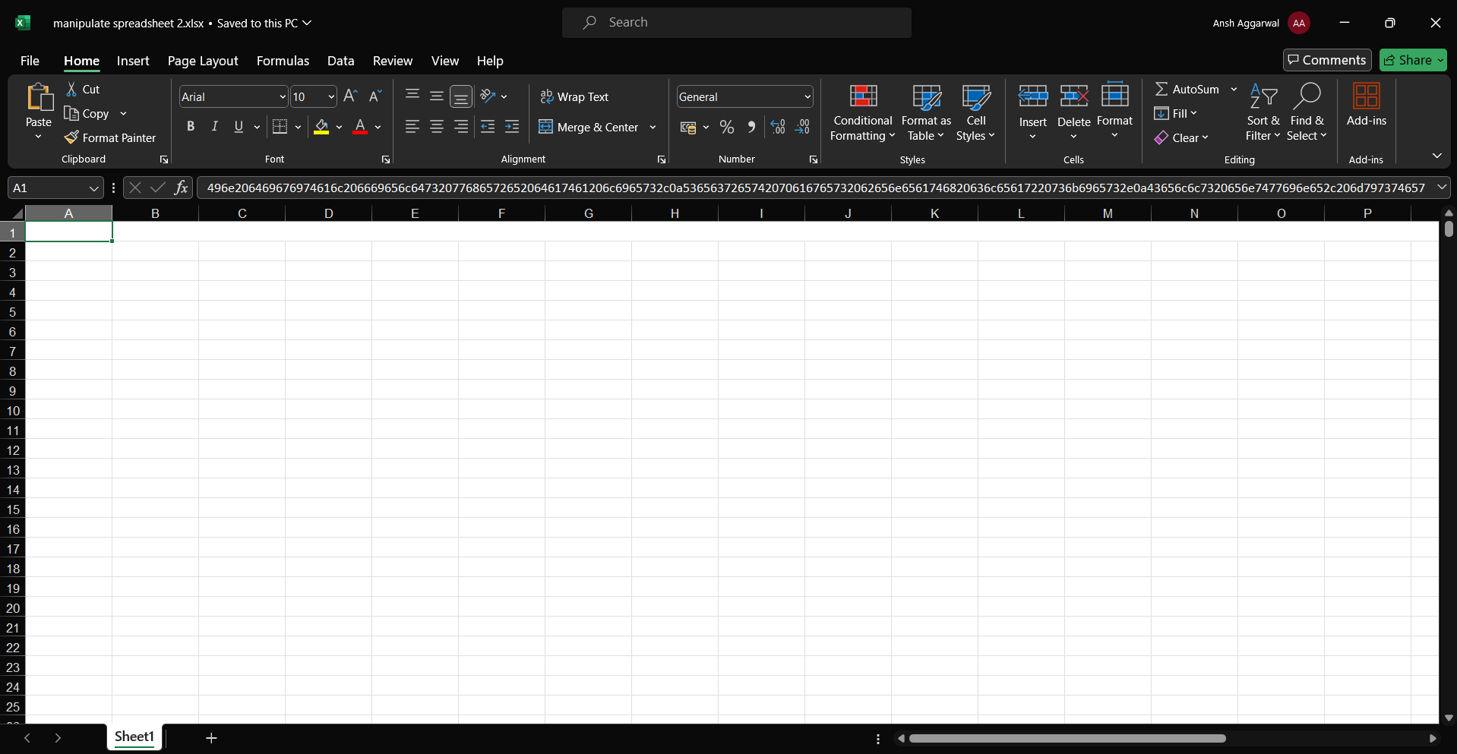Switch to the Review tab
The image size is (1457, 754).
click(392, 61)
